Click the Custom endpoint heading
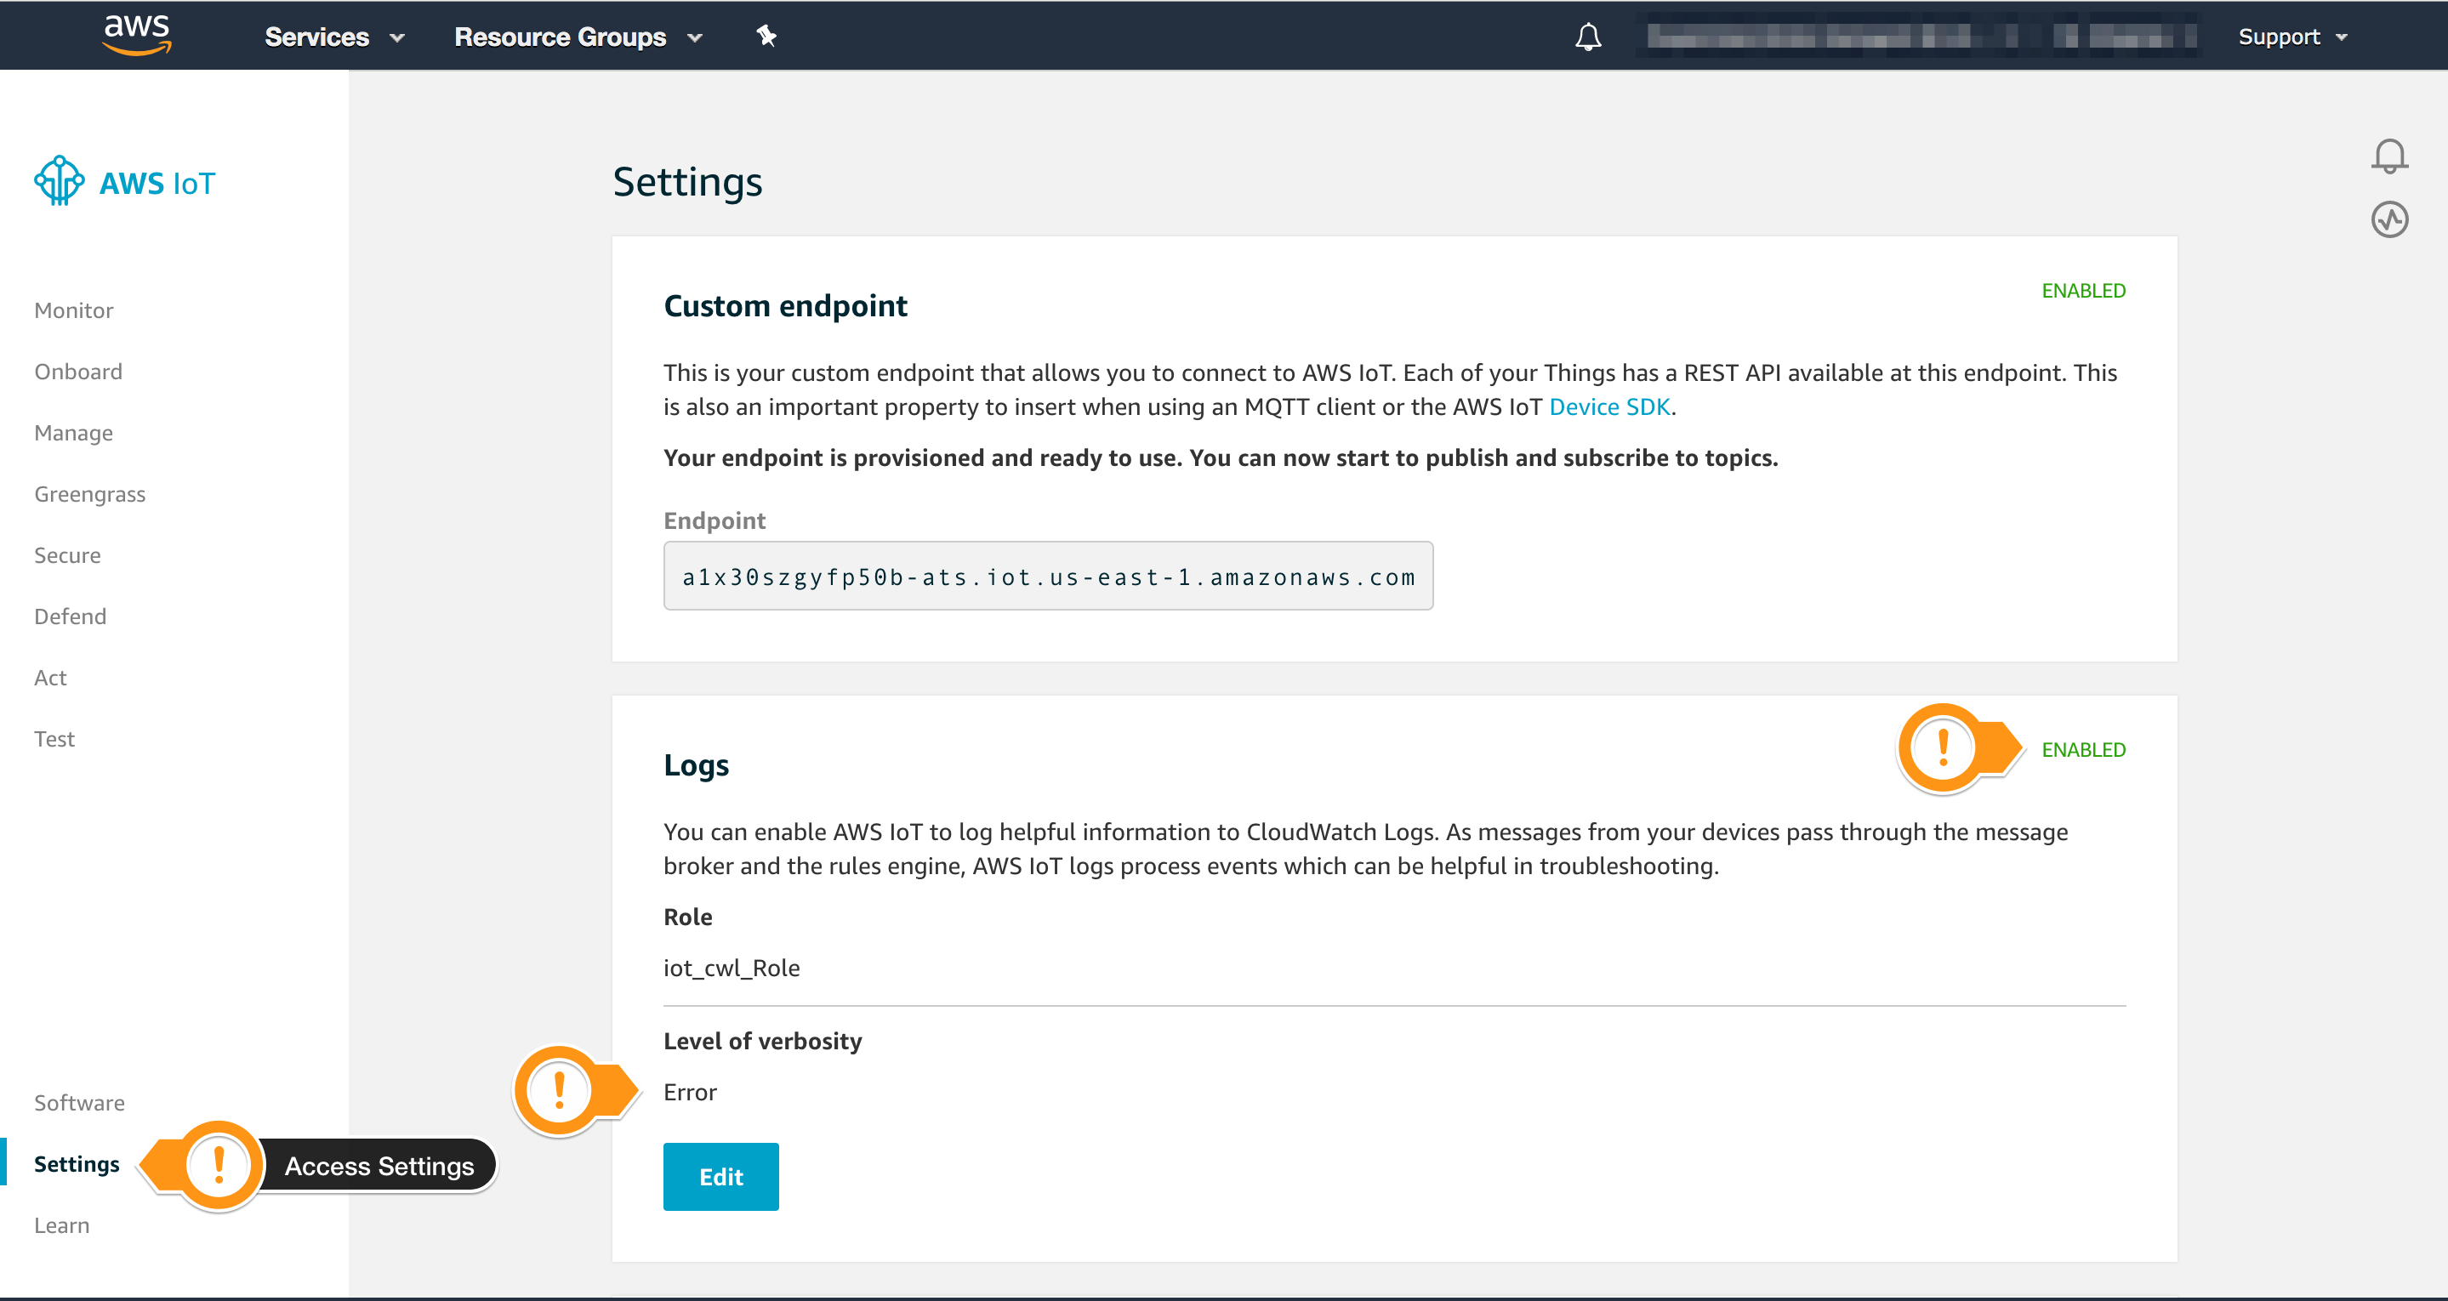This screenshot has height=1301, width=2448. click(x=785, y=306)
